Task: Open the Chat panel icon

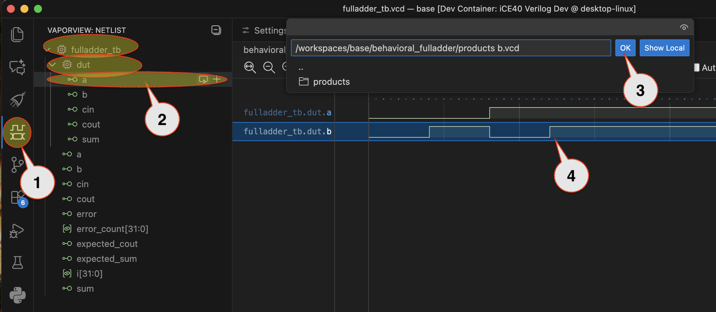Action: pyautogui.click(x=17, y=67)
